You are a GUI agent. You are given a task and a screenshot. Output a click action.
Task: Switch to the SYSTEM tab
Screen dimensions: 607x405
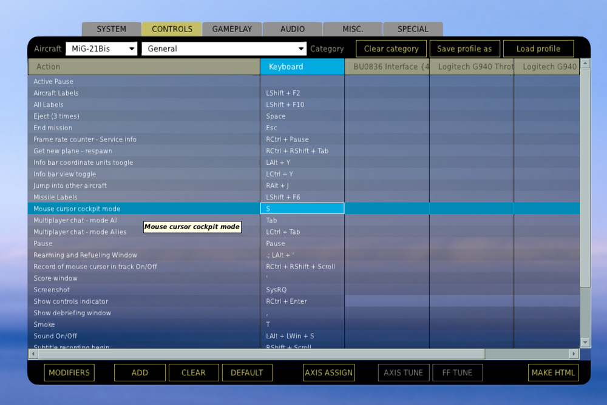[x=112, y=29]
